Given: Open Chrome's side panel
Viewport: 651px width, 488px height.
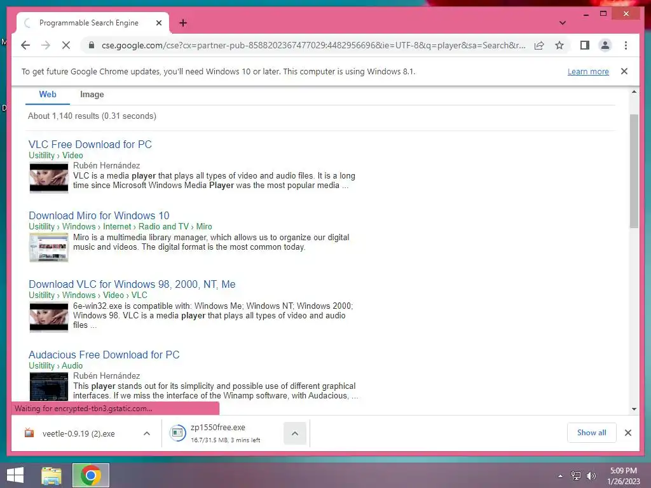Looking at the screenshot, I should pyautogui.click(x=585, y=45).
